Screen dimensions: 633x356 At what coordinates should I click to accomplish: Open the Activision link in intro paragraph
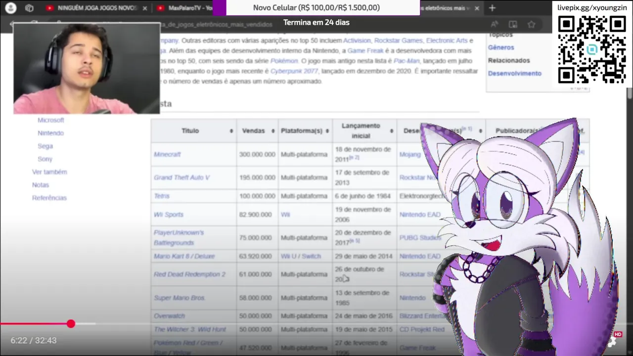357,41
